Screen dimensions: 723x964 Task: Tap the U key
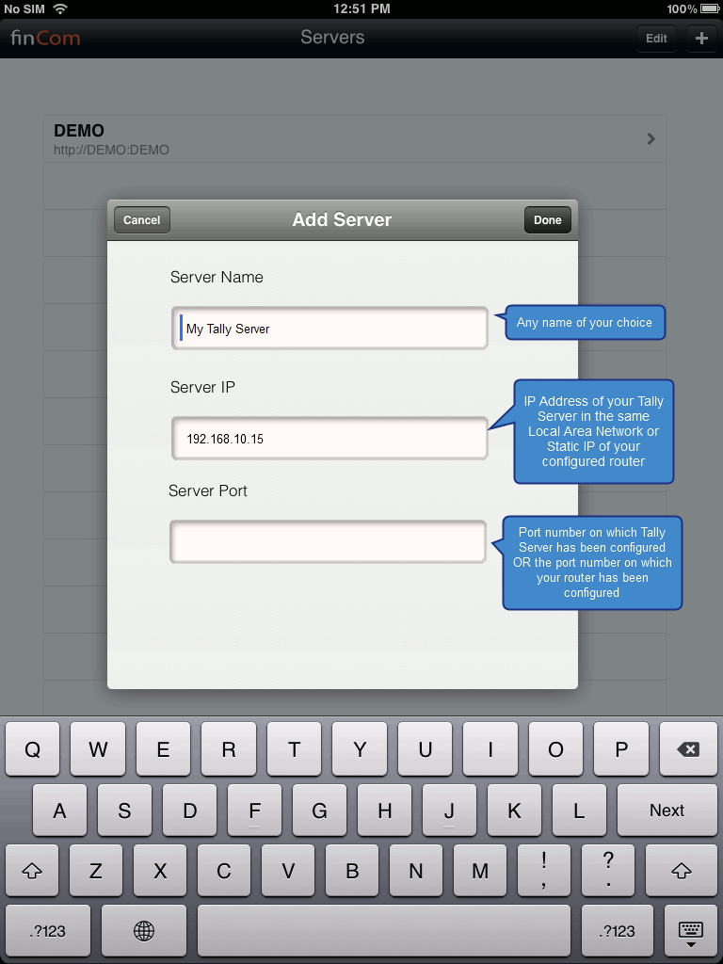(x=425, y=748)
